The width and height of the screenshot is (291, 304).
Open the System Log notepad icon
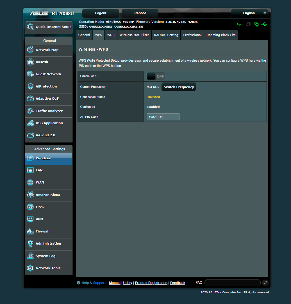[x=30, y=256]
